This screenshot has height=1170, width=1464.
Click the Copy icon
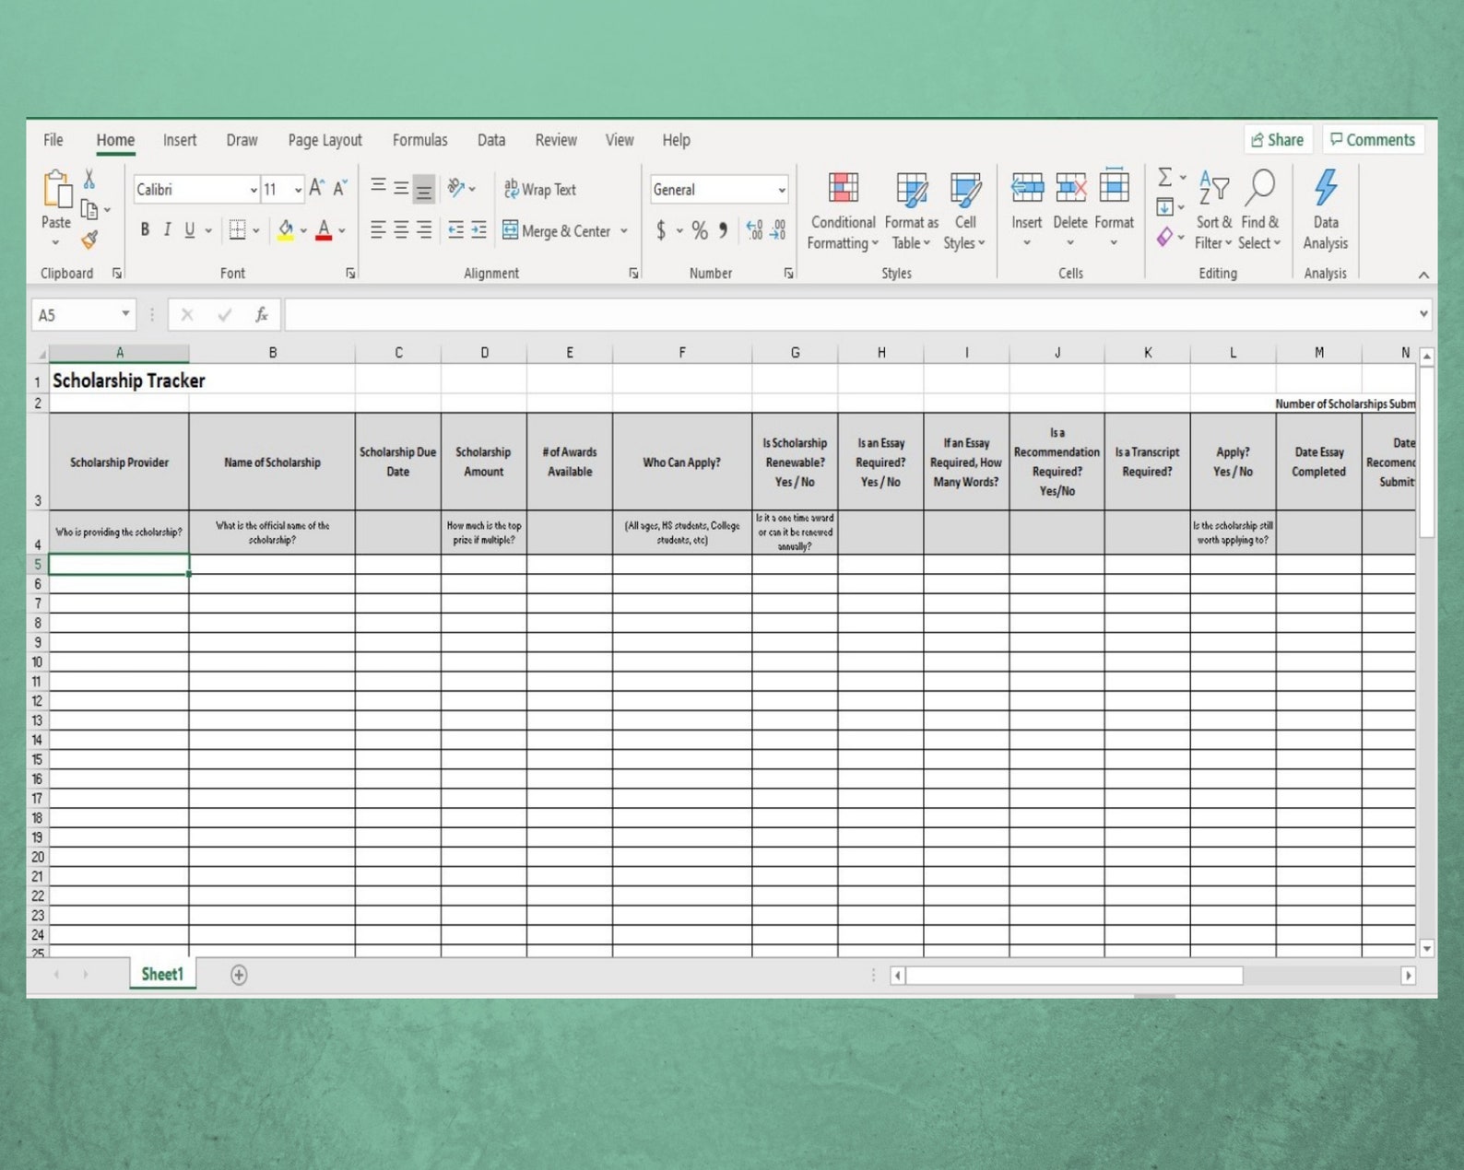(x=89, y=210)
